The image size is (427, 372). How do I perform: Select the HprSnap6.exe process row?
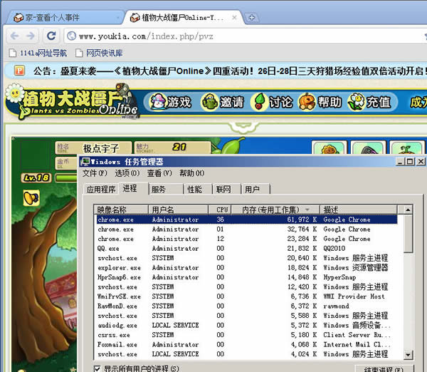pos(247,277)
